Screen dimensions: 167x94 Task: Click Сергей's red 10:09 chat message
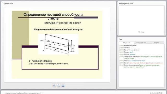141,63
